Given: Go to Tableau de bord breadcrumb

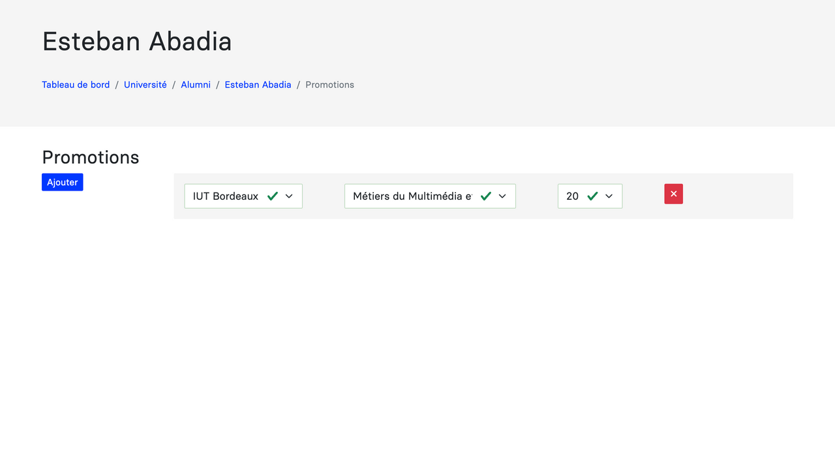Looking at the screenshot, I should coord(76,85).
